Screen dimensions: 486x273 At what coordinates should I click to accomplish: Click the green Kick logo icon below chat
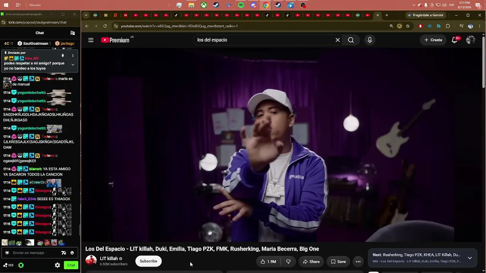[x=21, y=265]
